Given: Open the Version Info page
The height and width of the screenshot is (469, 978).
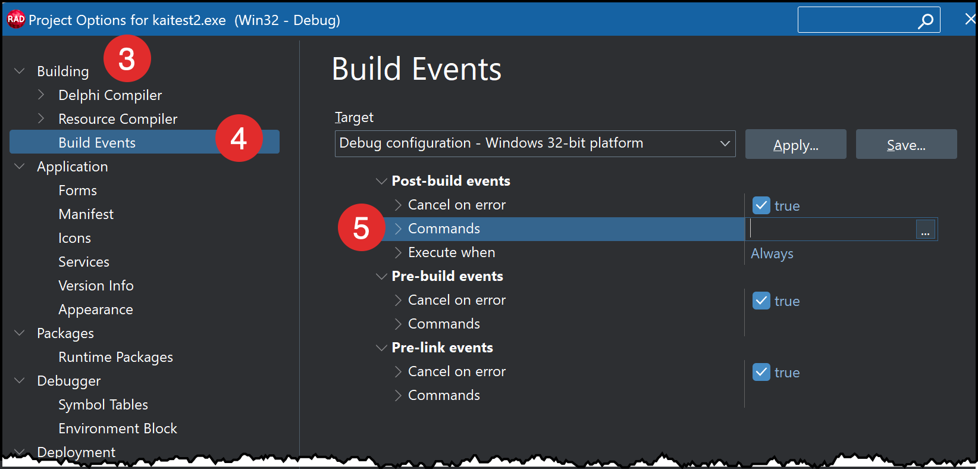Looking at the screenshot, I should pos(96,286).
